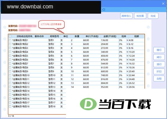Click the 减行 remove row button
167x119 pixels.
pyautogui.click(x=159, y=57)
